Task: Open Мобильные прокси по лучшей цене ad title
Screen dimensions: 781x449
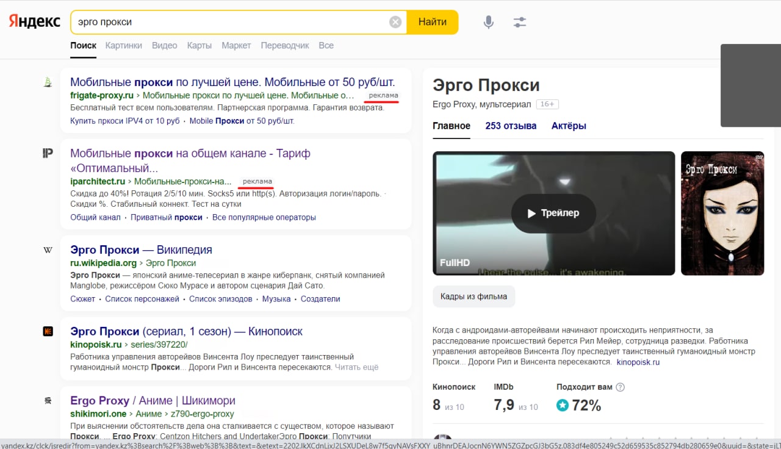Action: (232, 82)
